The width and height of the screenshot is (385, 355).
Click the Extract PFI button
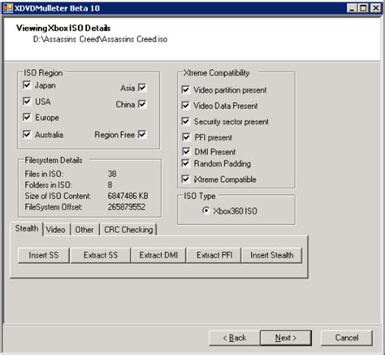(214, 255)
